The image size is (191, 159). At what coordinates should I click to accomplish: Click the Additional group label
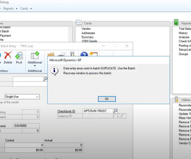pyautogui.click(x=35, y=71)
